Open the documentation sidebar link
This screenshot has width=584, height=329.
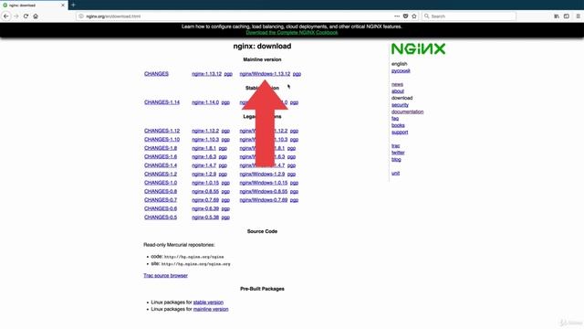408,111
